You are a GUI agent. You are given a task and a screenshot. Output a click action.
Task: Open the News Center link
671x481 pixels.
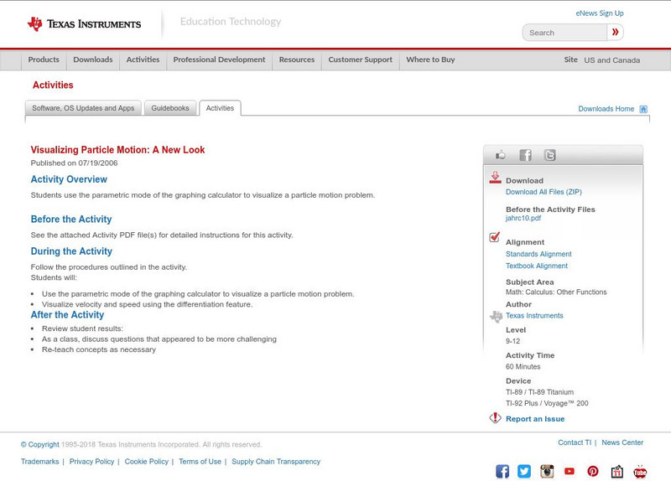pos(622,442)
